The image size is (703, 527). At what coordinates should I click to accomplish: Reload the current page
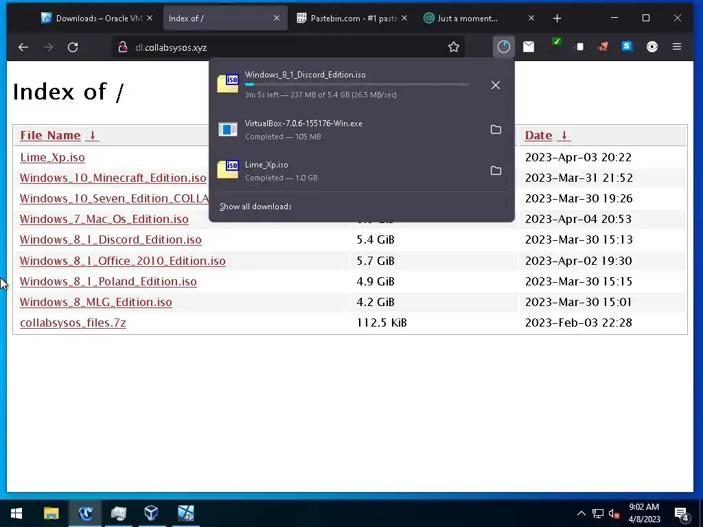point(73,47)
